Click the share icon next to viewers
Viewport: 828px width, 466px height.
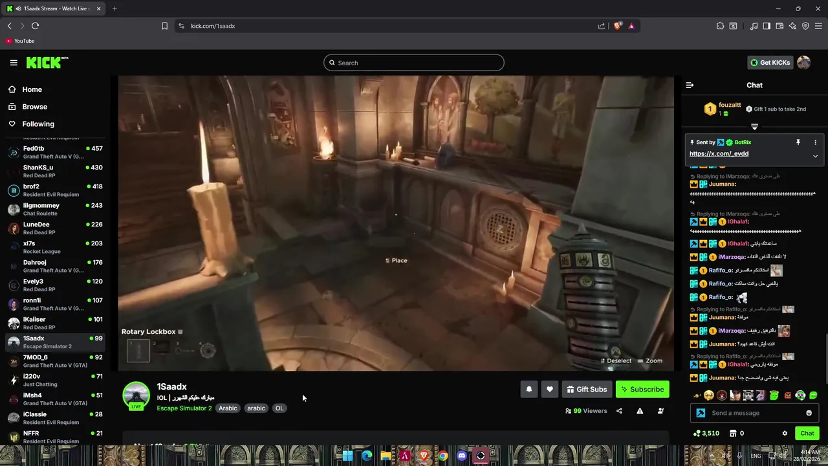[x=619, y=411]
